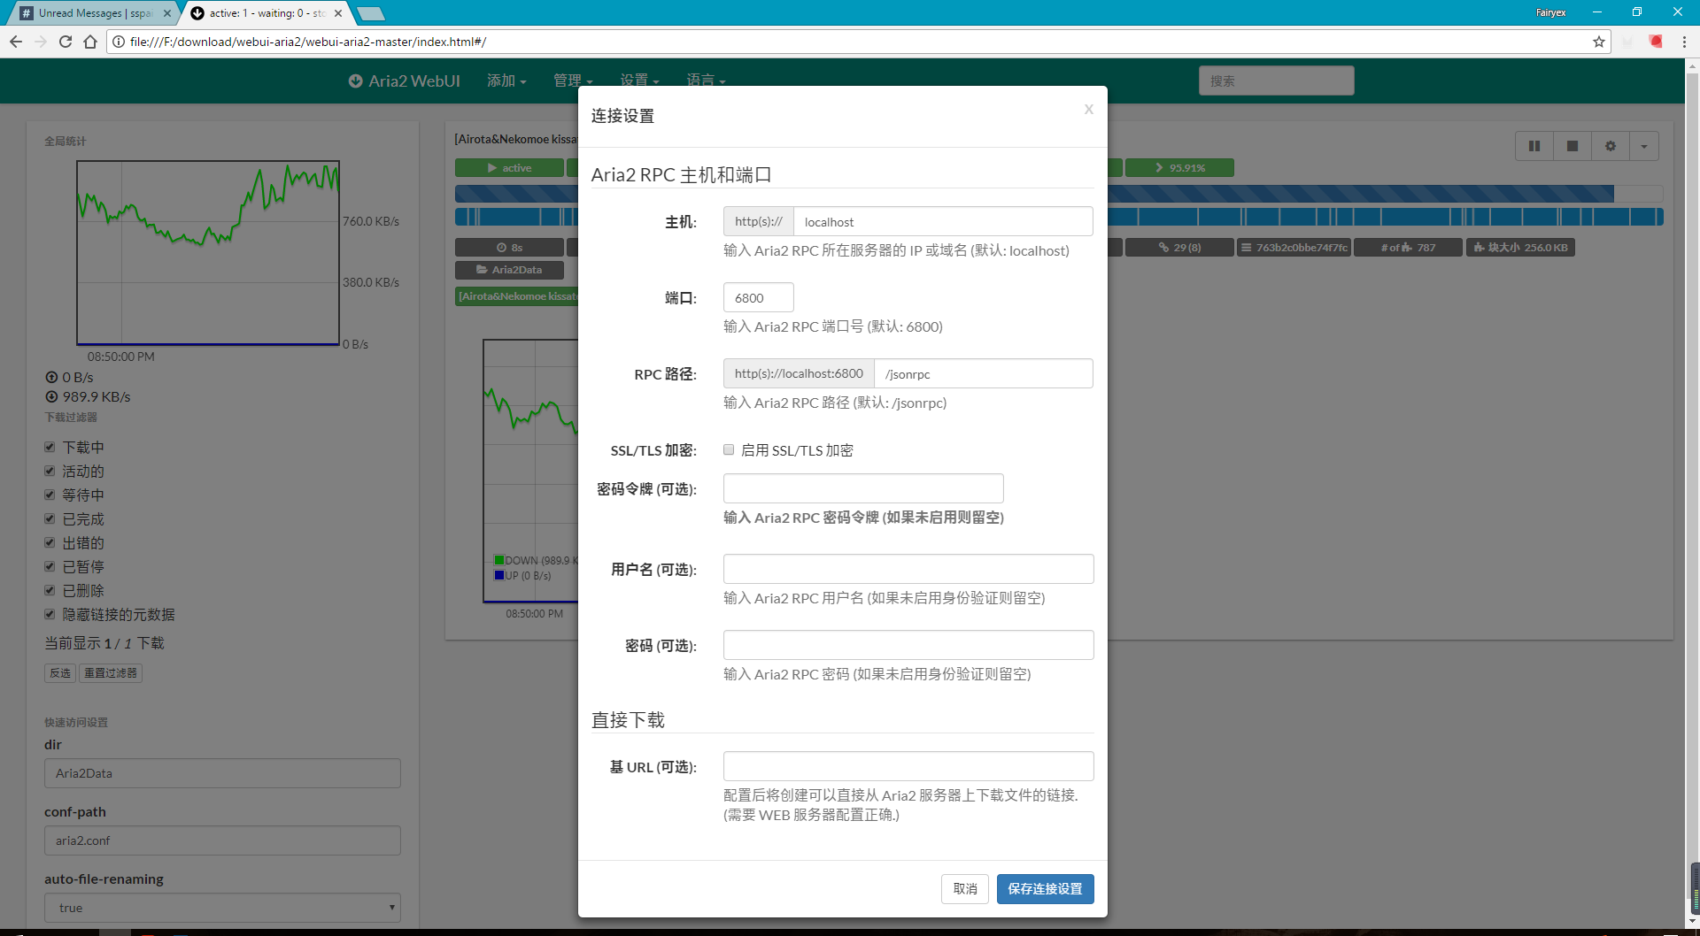Toggle the 已完成 filter checkbox
Viewport: 1700px width, 936px height.
click(x=50, y=518)
